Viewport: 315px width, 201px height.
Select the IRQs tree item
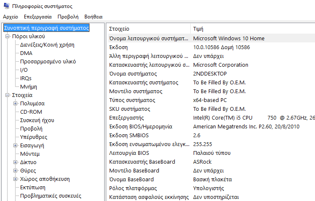26,78
